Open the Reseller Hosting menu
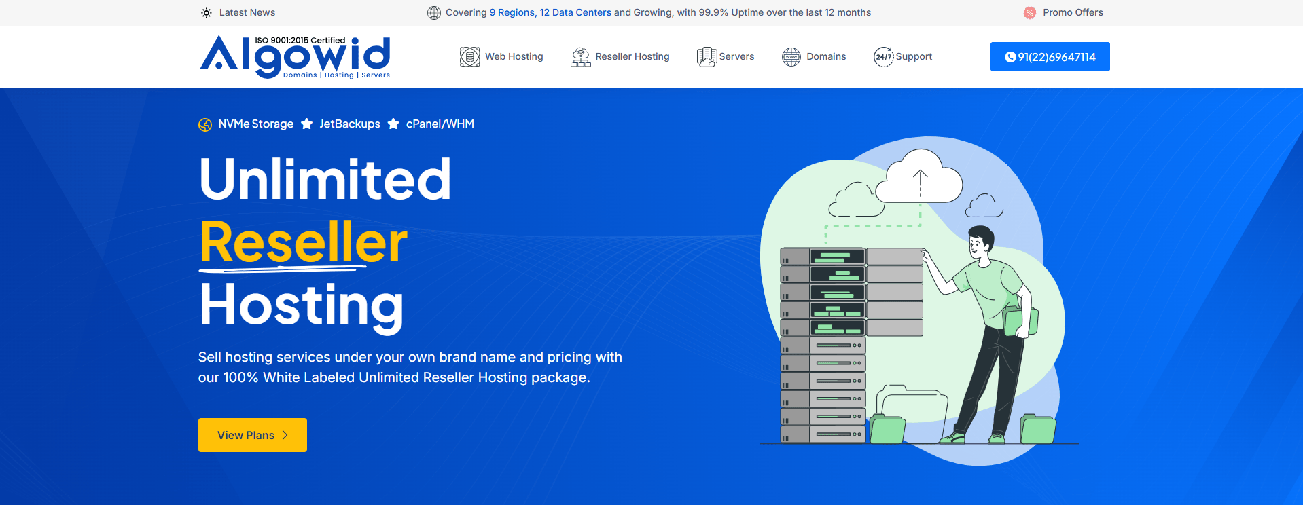 click(x=632, y=56)
